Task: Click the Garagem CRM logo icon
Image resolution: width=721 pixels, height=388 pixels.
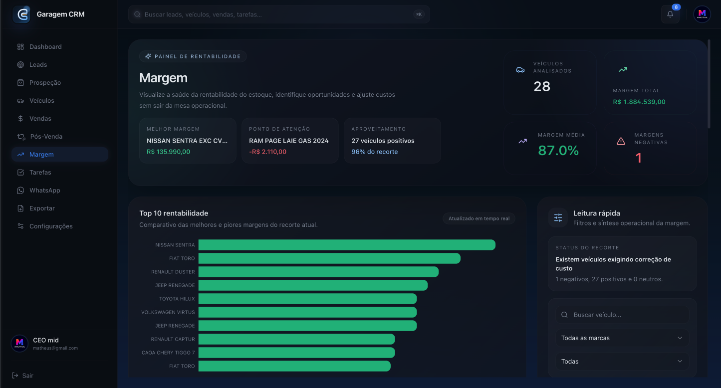Action: tap(21, 14)
